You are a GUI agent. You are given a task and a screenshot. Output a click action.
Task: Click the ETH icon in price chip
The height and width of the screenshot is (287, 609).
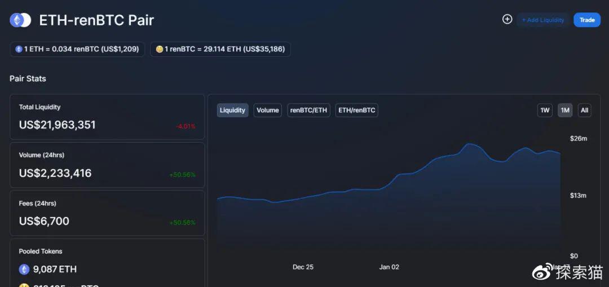click(x=19, y=49)
